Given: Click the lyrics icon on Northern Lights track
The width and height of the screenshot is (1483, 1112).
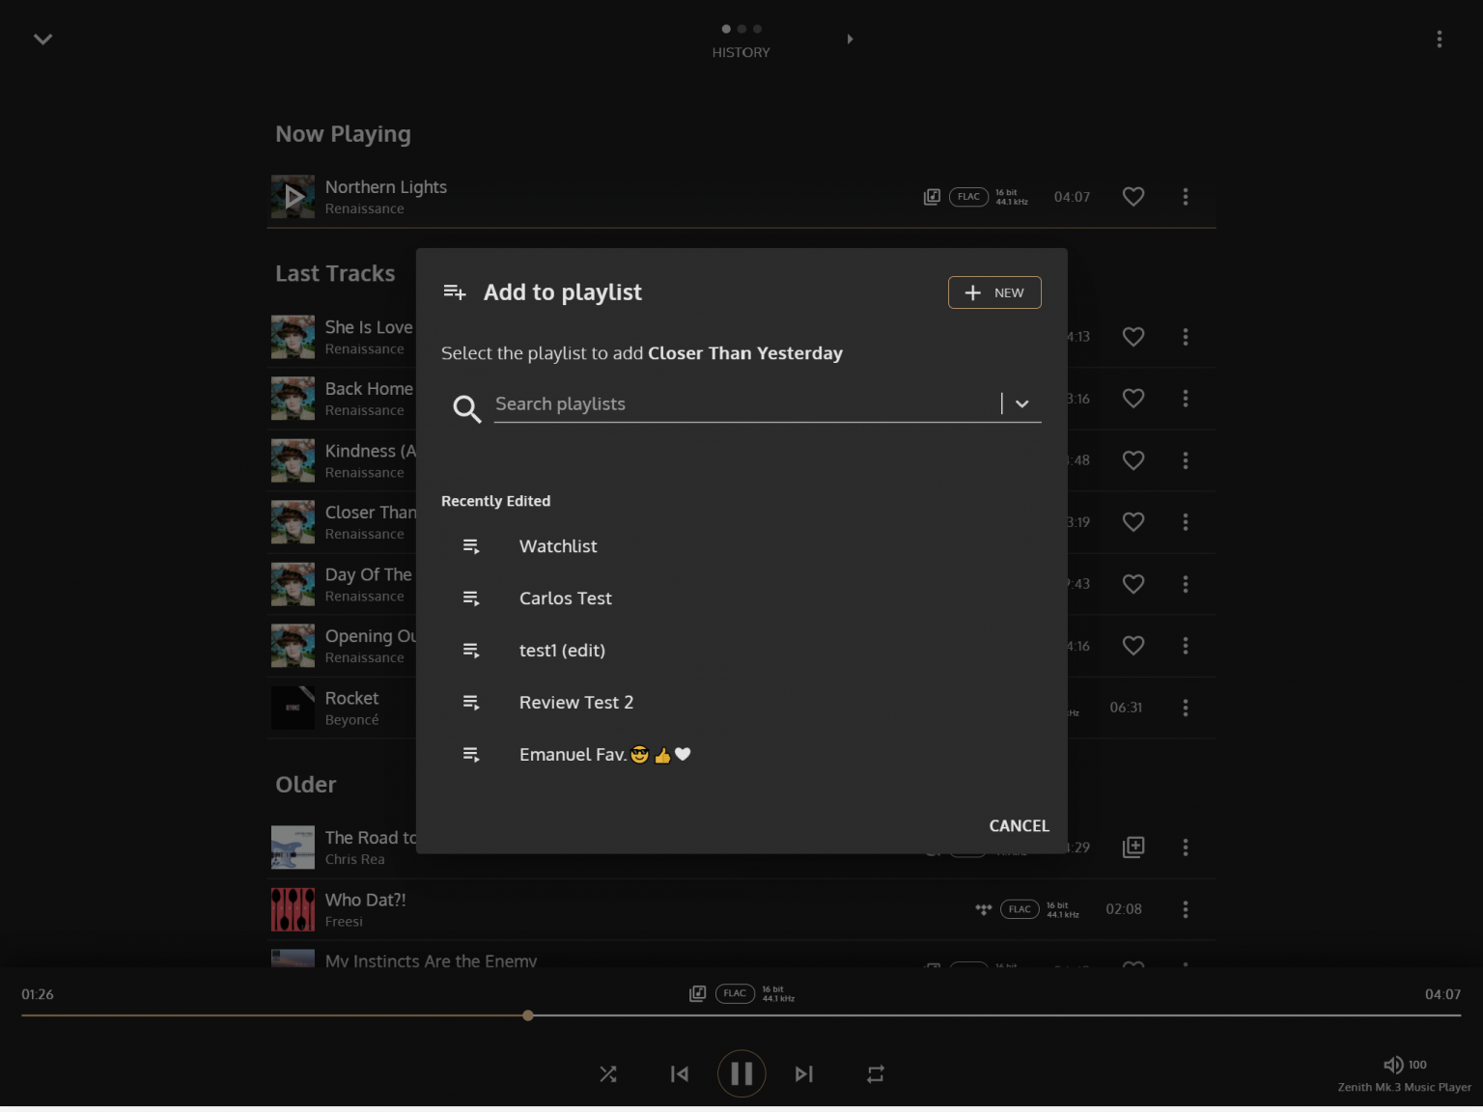Looking at the screenshot, I should [x=932, y=196].
